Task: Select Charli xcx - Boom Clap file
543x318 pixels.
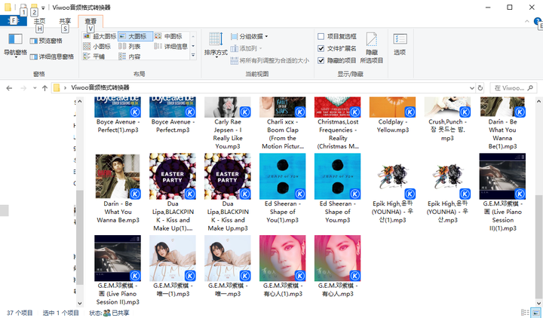Action: pos(283,124)
